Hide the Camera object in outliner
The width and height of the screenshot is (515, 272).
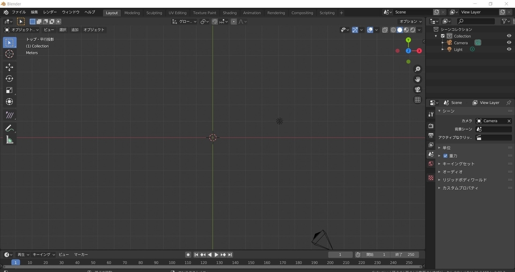coord(509,43)
